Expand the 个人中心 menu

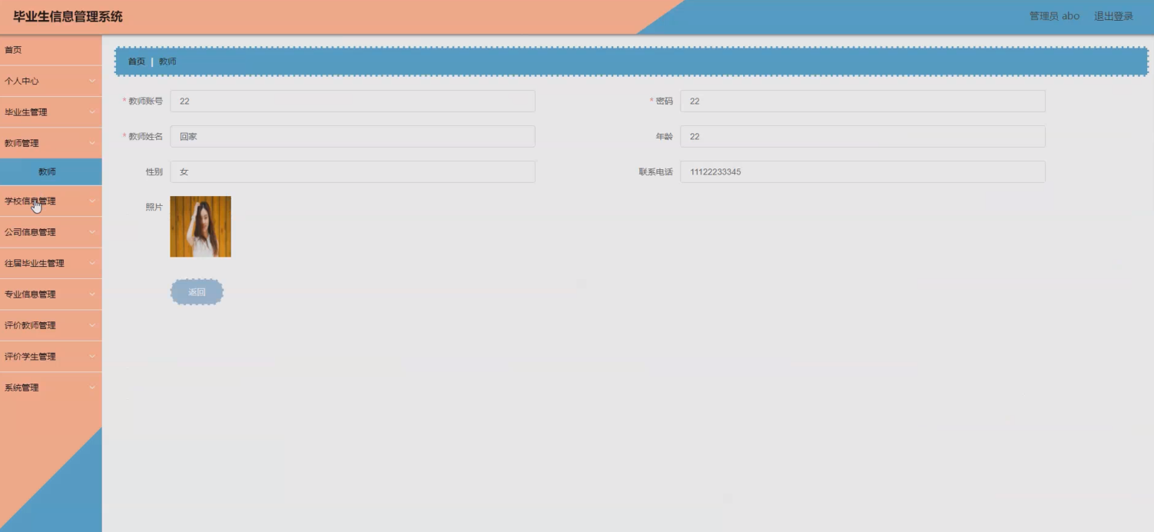point(51,81)
